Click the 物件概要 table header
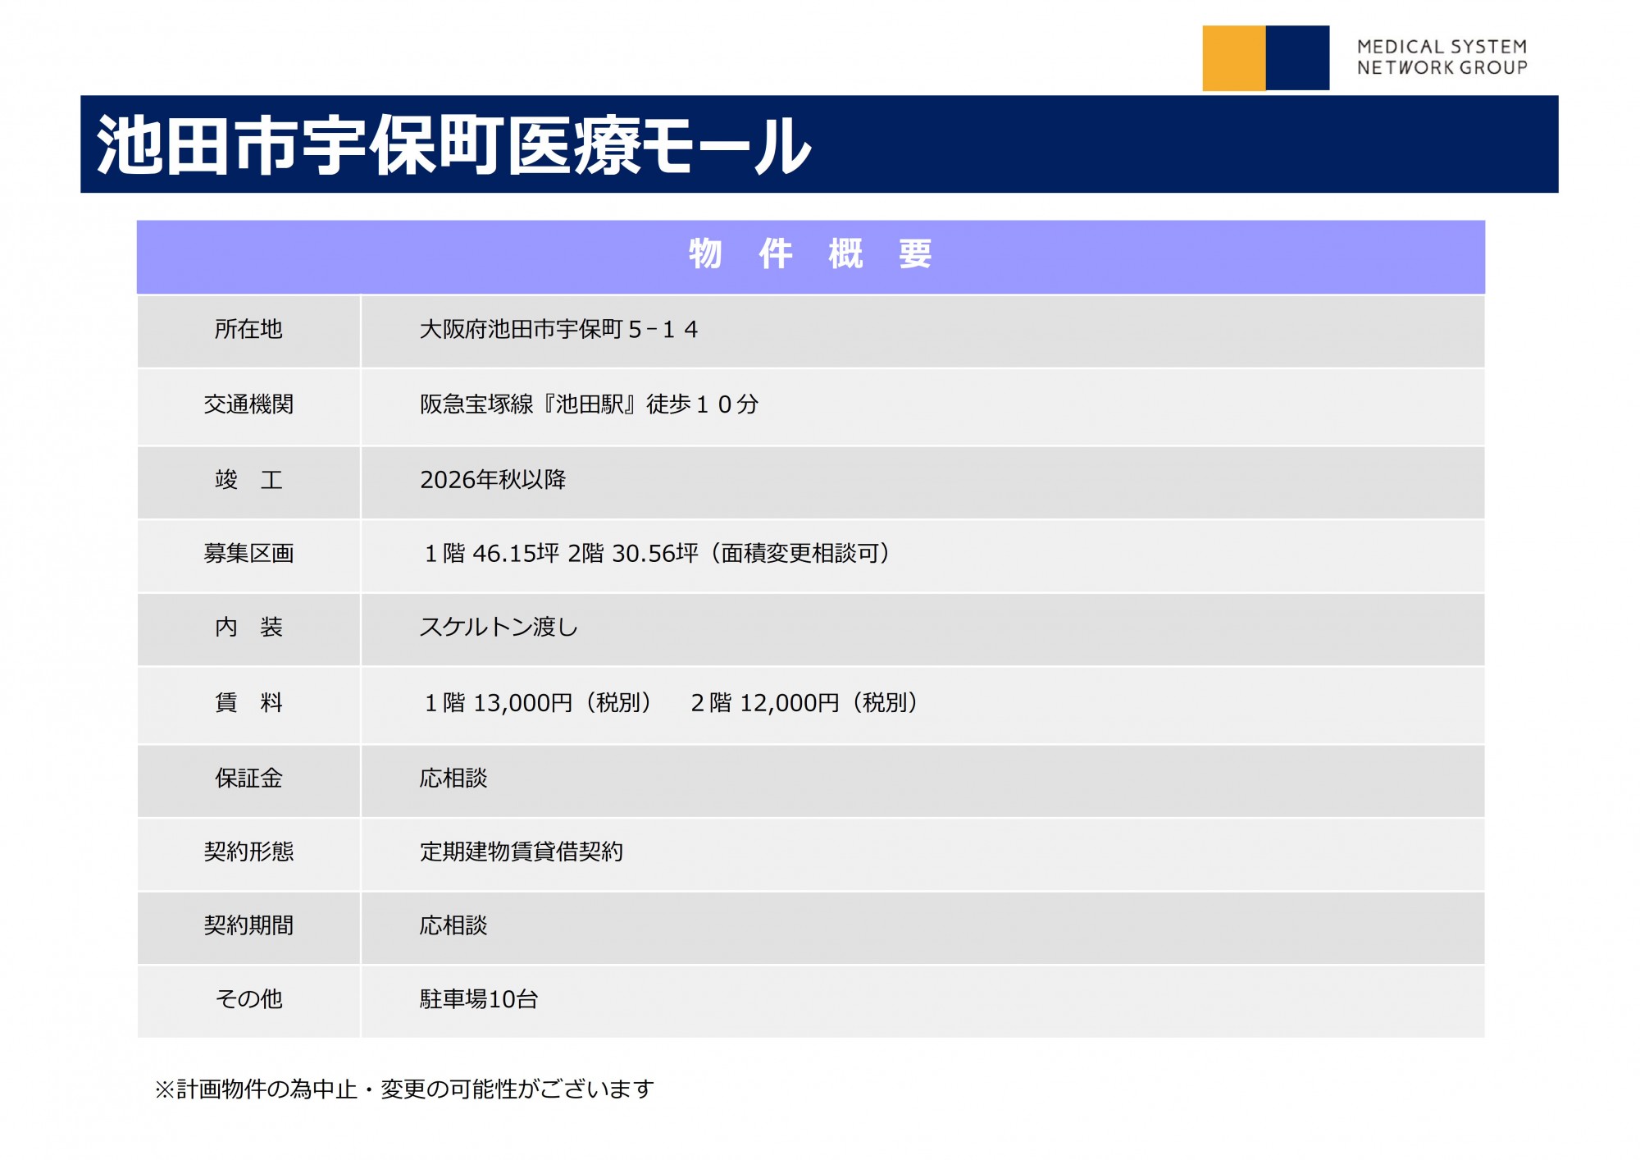The width and height of the screenshot is (1640, 1160). point(810,254)
